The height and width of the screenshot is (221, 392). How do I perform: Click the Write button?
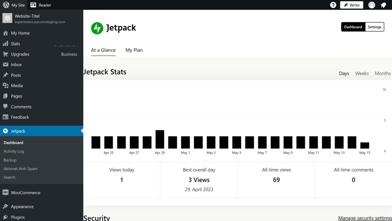click(351, 5)
